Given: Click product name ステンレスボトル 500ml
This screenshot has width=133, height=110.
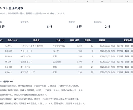Looking at the screenshot, I should point(32,46).
